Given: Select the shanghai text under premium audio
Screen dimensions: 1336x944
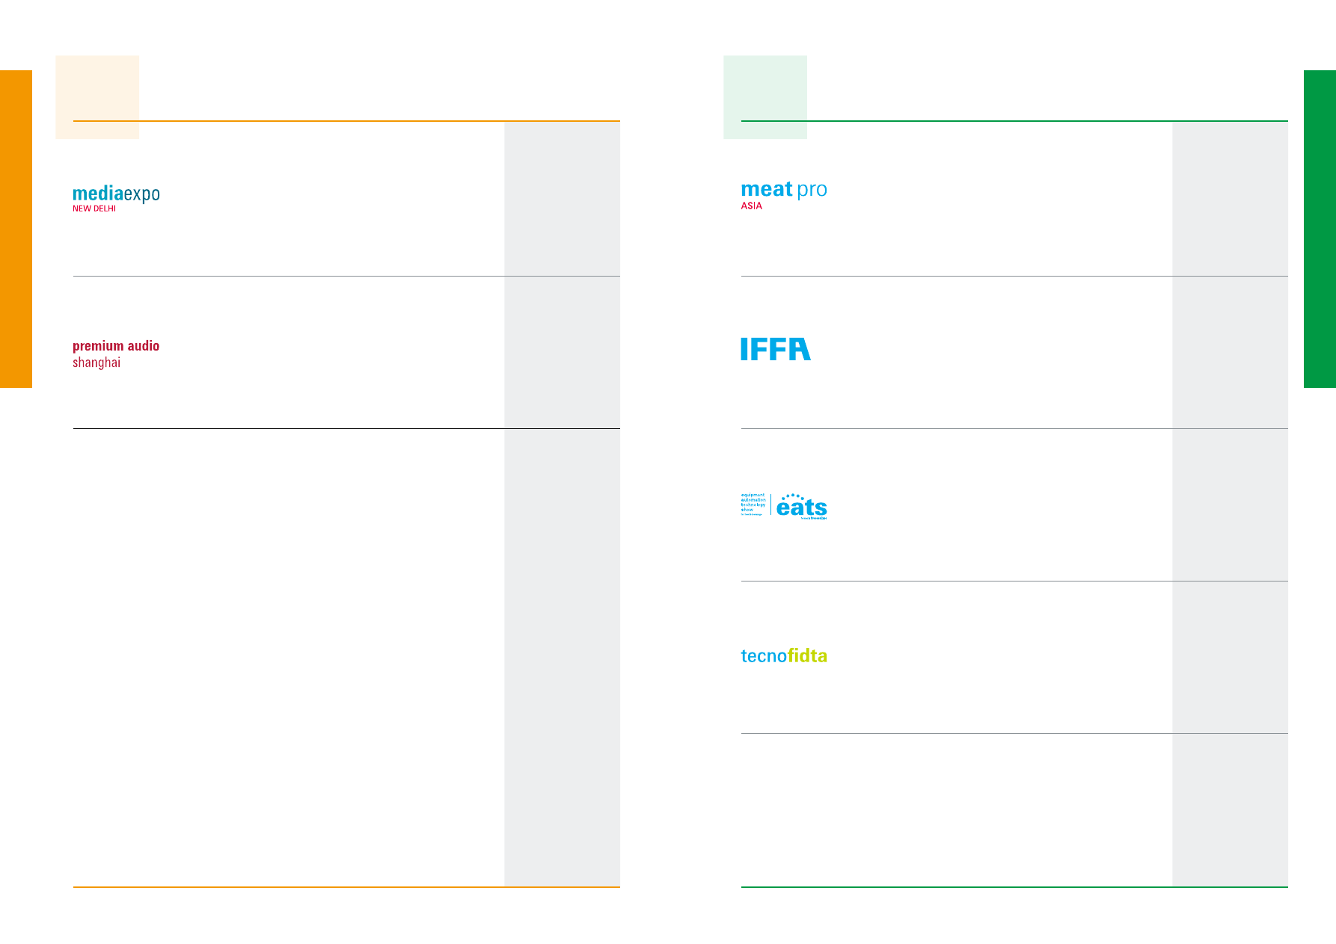Looking at the screenshot, I should pyautogui.click(x=96, y=363).
